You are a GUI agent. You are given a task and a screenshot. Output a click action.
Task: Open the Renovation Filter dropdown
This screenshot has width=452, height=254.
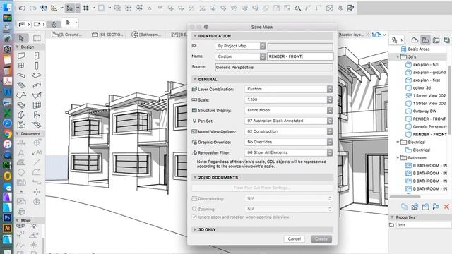[289, 152]
